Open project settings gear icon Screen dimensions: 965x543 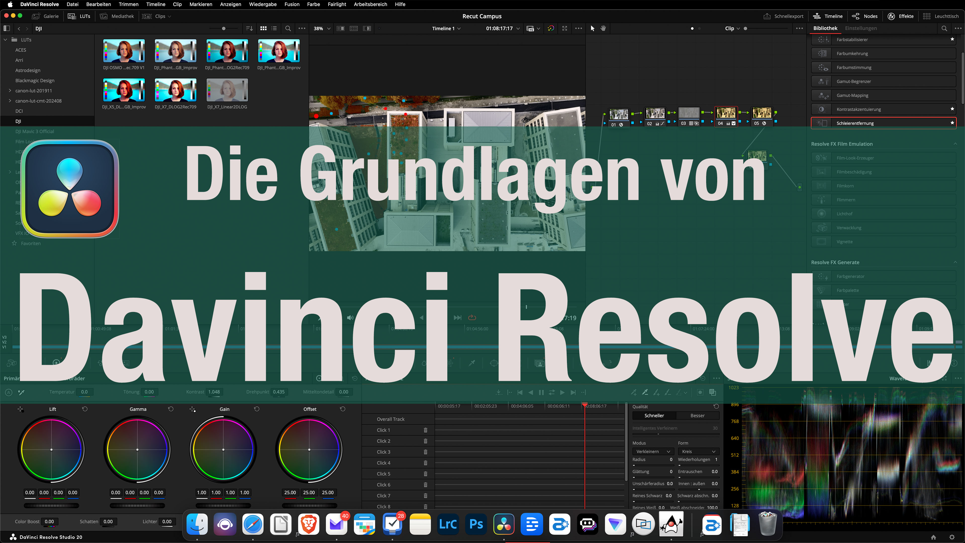click(952, 537)
